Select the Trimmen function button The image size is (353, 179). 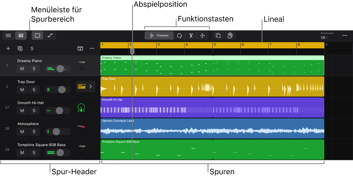tap(159, 36)
